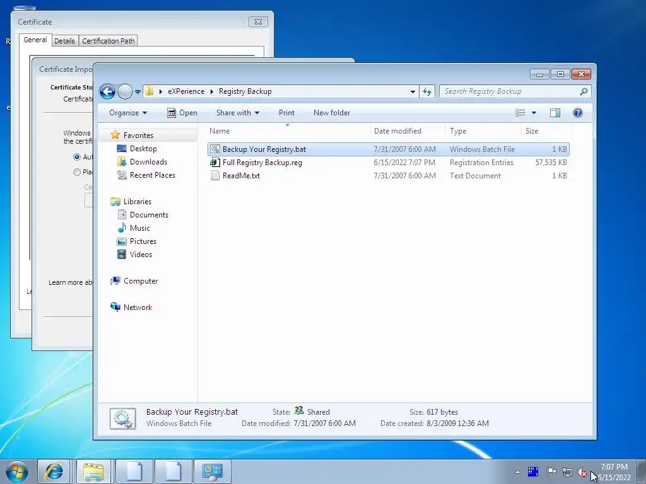The image size is (646, 484).
Task: Click the muted volume tray icon
Action: 582,473
